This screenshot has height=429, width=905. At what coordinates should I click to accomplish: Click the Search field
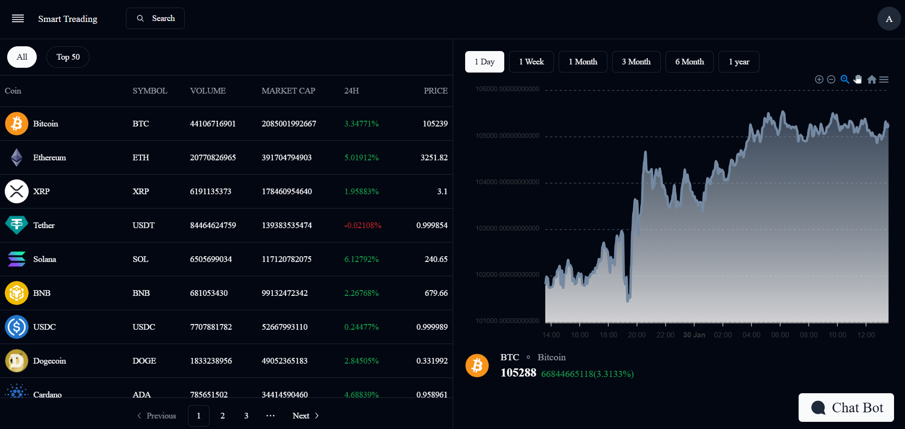(x=155, y=19)
